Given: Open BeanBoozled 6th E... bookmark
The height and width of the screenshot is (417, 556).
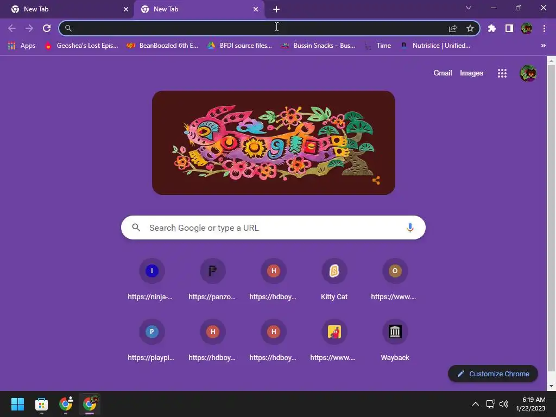Looking at the screenshot, I should point(163,46).
